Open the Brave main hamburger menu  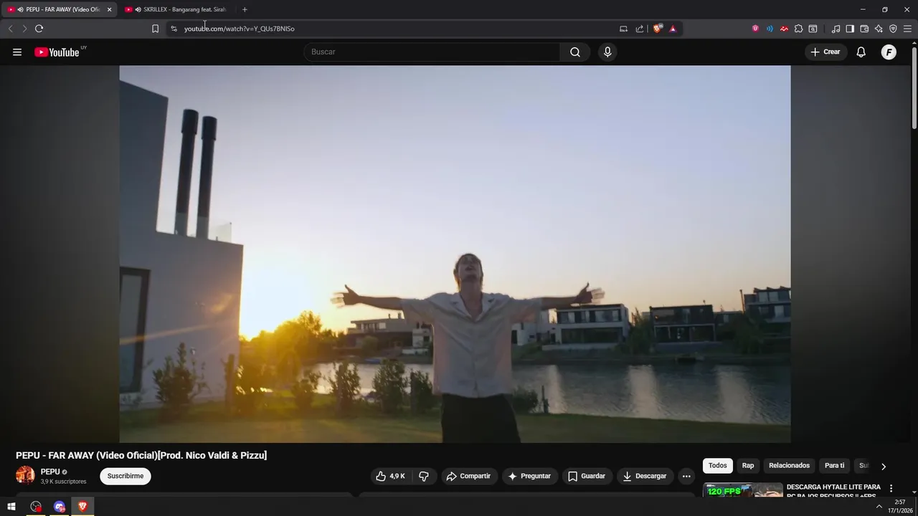coord(908,29)
